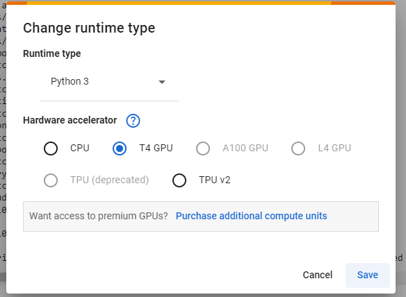406x297 pixels.
Task: Select the TPU v2 radio button
Action: [179, 180]
